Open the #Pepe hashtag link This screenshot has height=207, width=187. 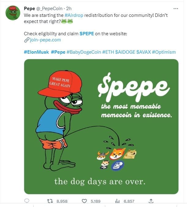click(58, 52)
